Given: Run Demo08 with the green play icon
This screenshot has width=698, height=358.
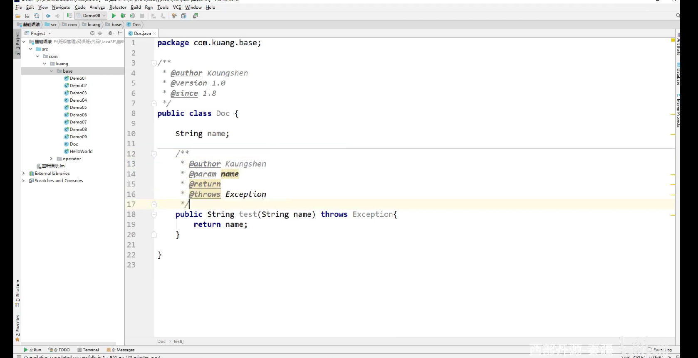Looking at the screenshot, I should [114, 16].
